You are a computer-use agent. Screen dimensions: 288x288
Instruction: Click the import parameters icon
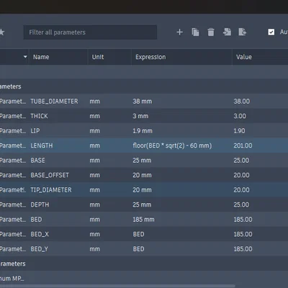[227, 32]
